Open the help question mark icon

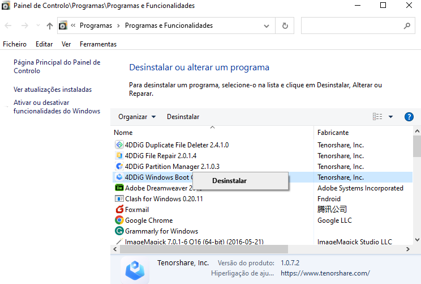pyautogui.click(x=409, y=117)
